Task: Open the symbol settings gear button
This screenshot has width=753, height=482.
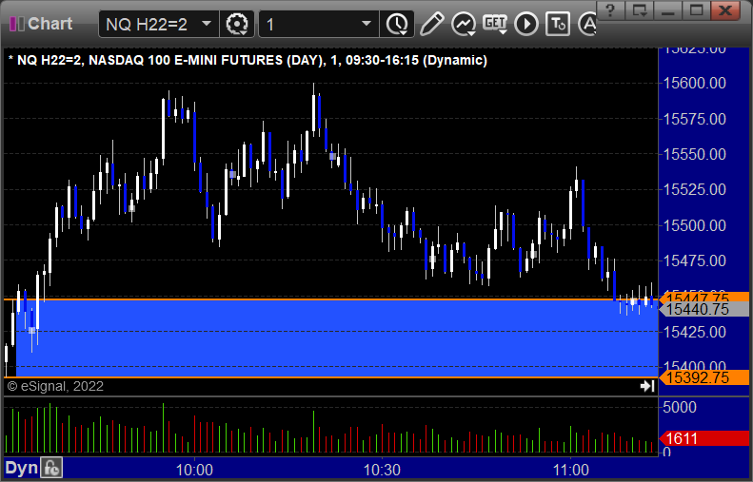Action: 237,24
